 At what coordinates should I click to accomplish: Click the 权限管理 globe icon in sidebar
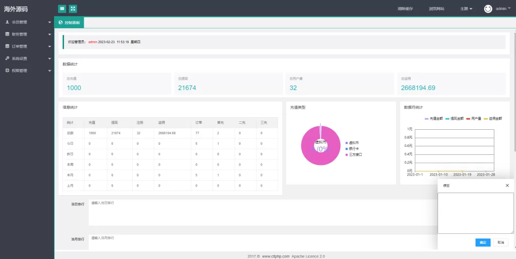pyautogui.click(x=7, y=70)
